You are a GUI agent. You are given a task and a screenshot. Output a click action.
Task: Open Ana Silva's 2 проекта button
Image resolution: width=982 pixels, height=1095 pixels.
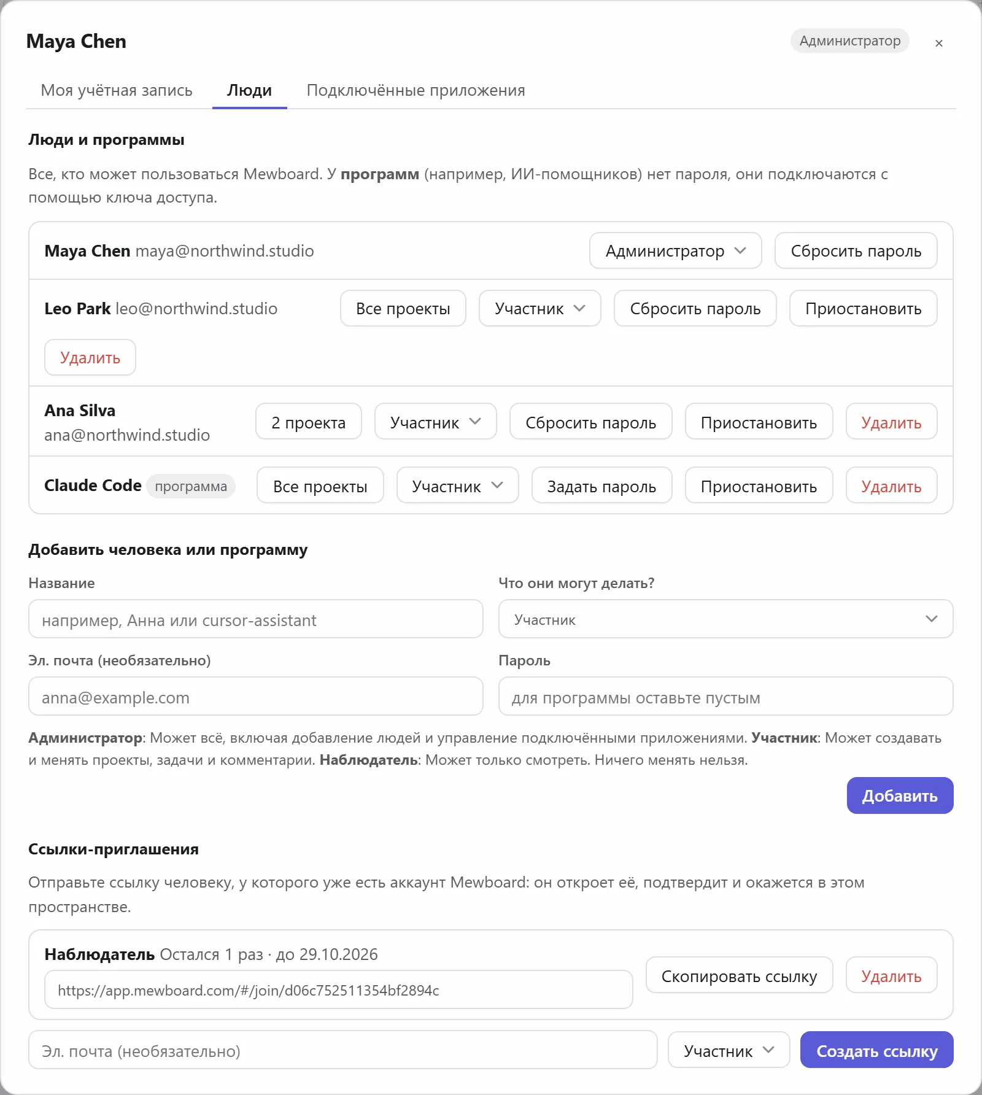click(x=308, y=422)
